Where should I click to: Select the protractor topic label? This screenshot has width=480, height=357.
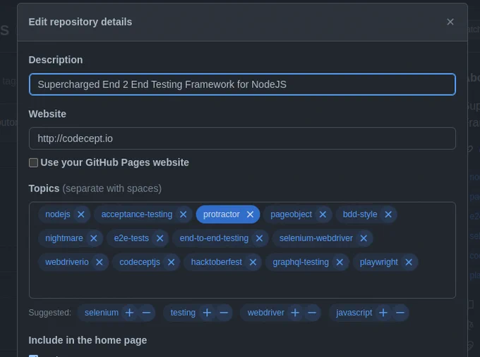pyautogui.click(x=222, y=214)
